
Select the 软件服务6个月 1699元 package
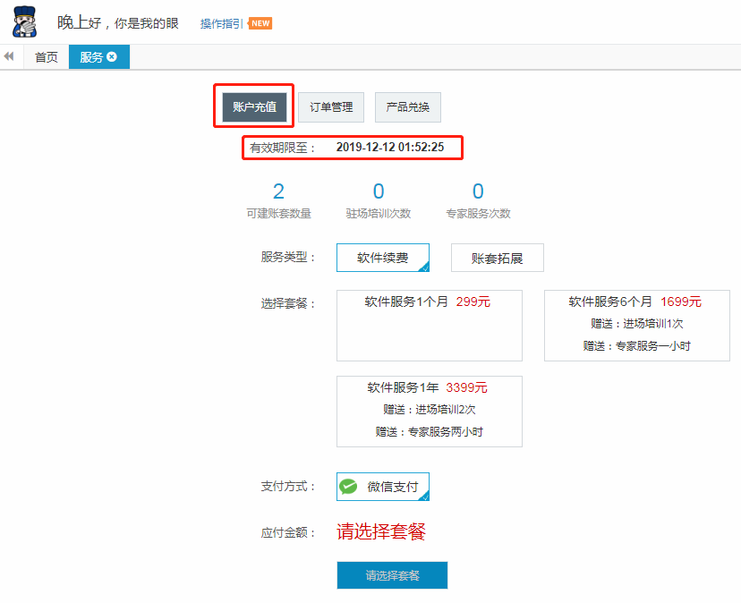click(x=636, y=326)
